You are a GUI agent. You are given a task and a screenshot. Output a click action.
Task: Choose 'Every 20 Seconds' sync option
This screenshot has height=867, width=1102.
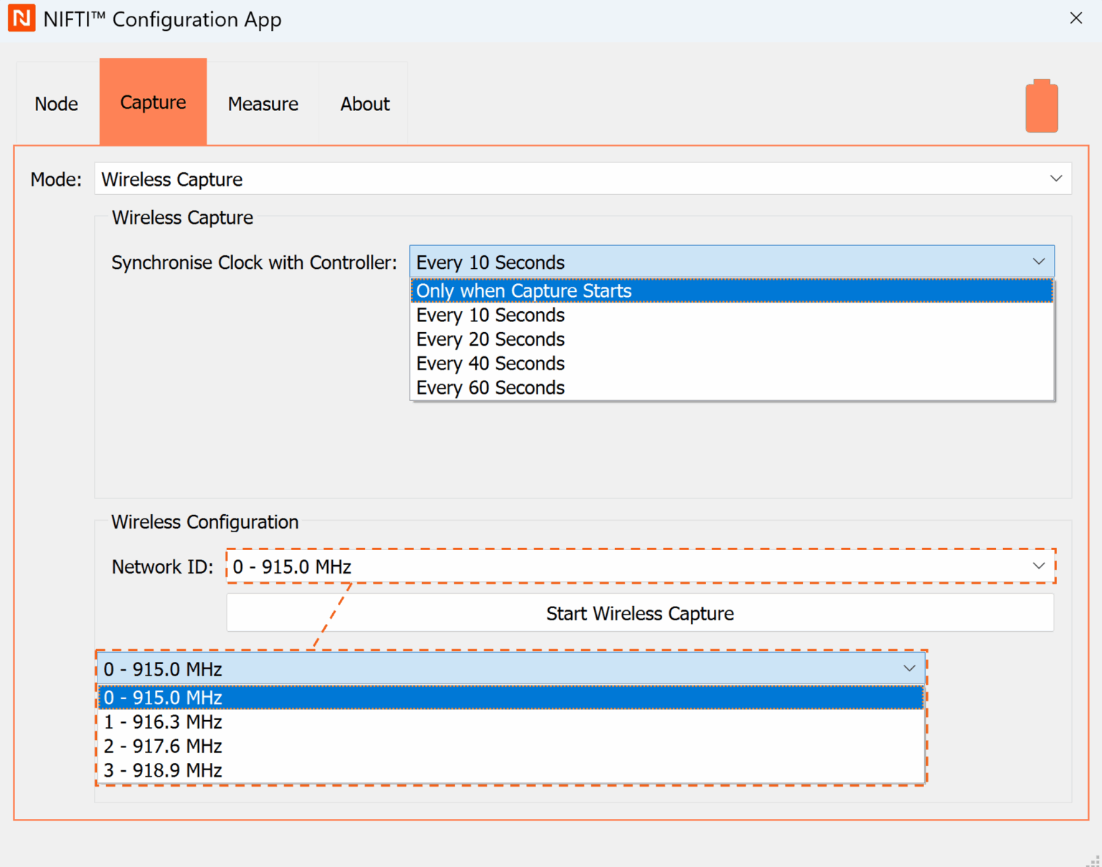[732, 339]
